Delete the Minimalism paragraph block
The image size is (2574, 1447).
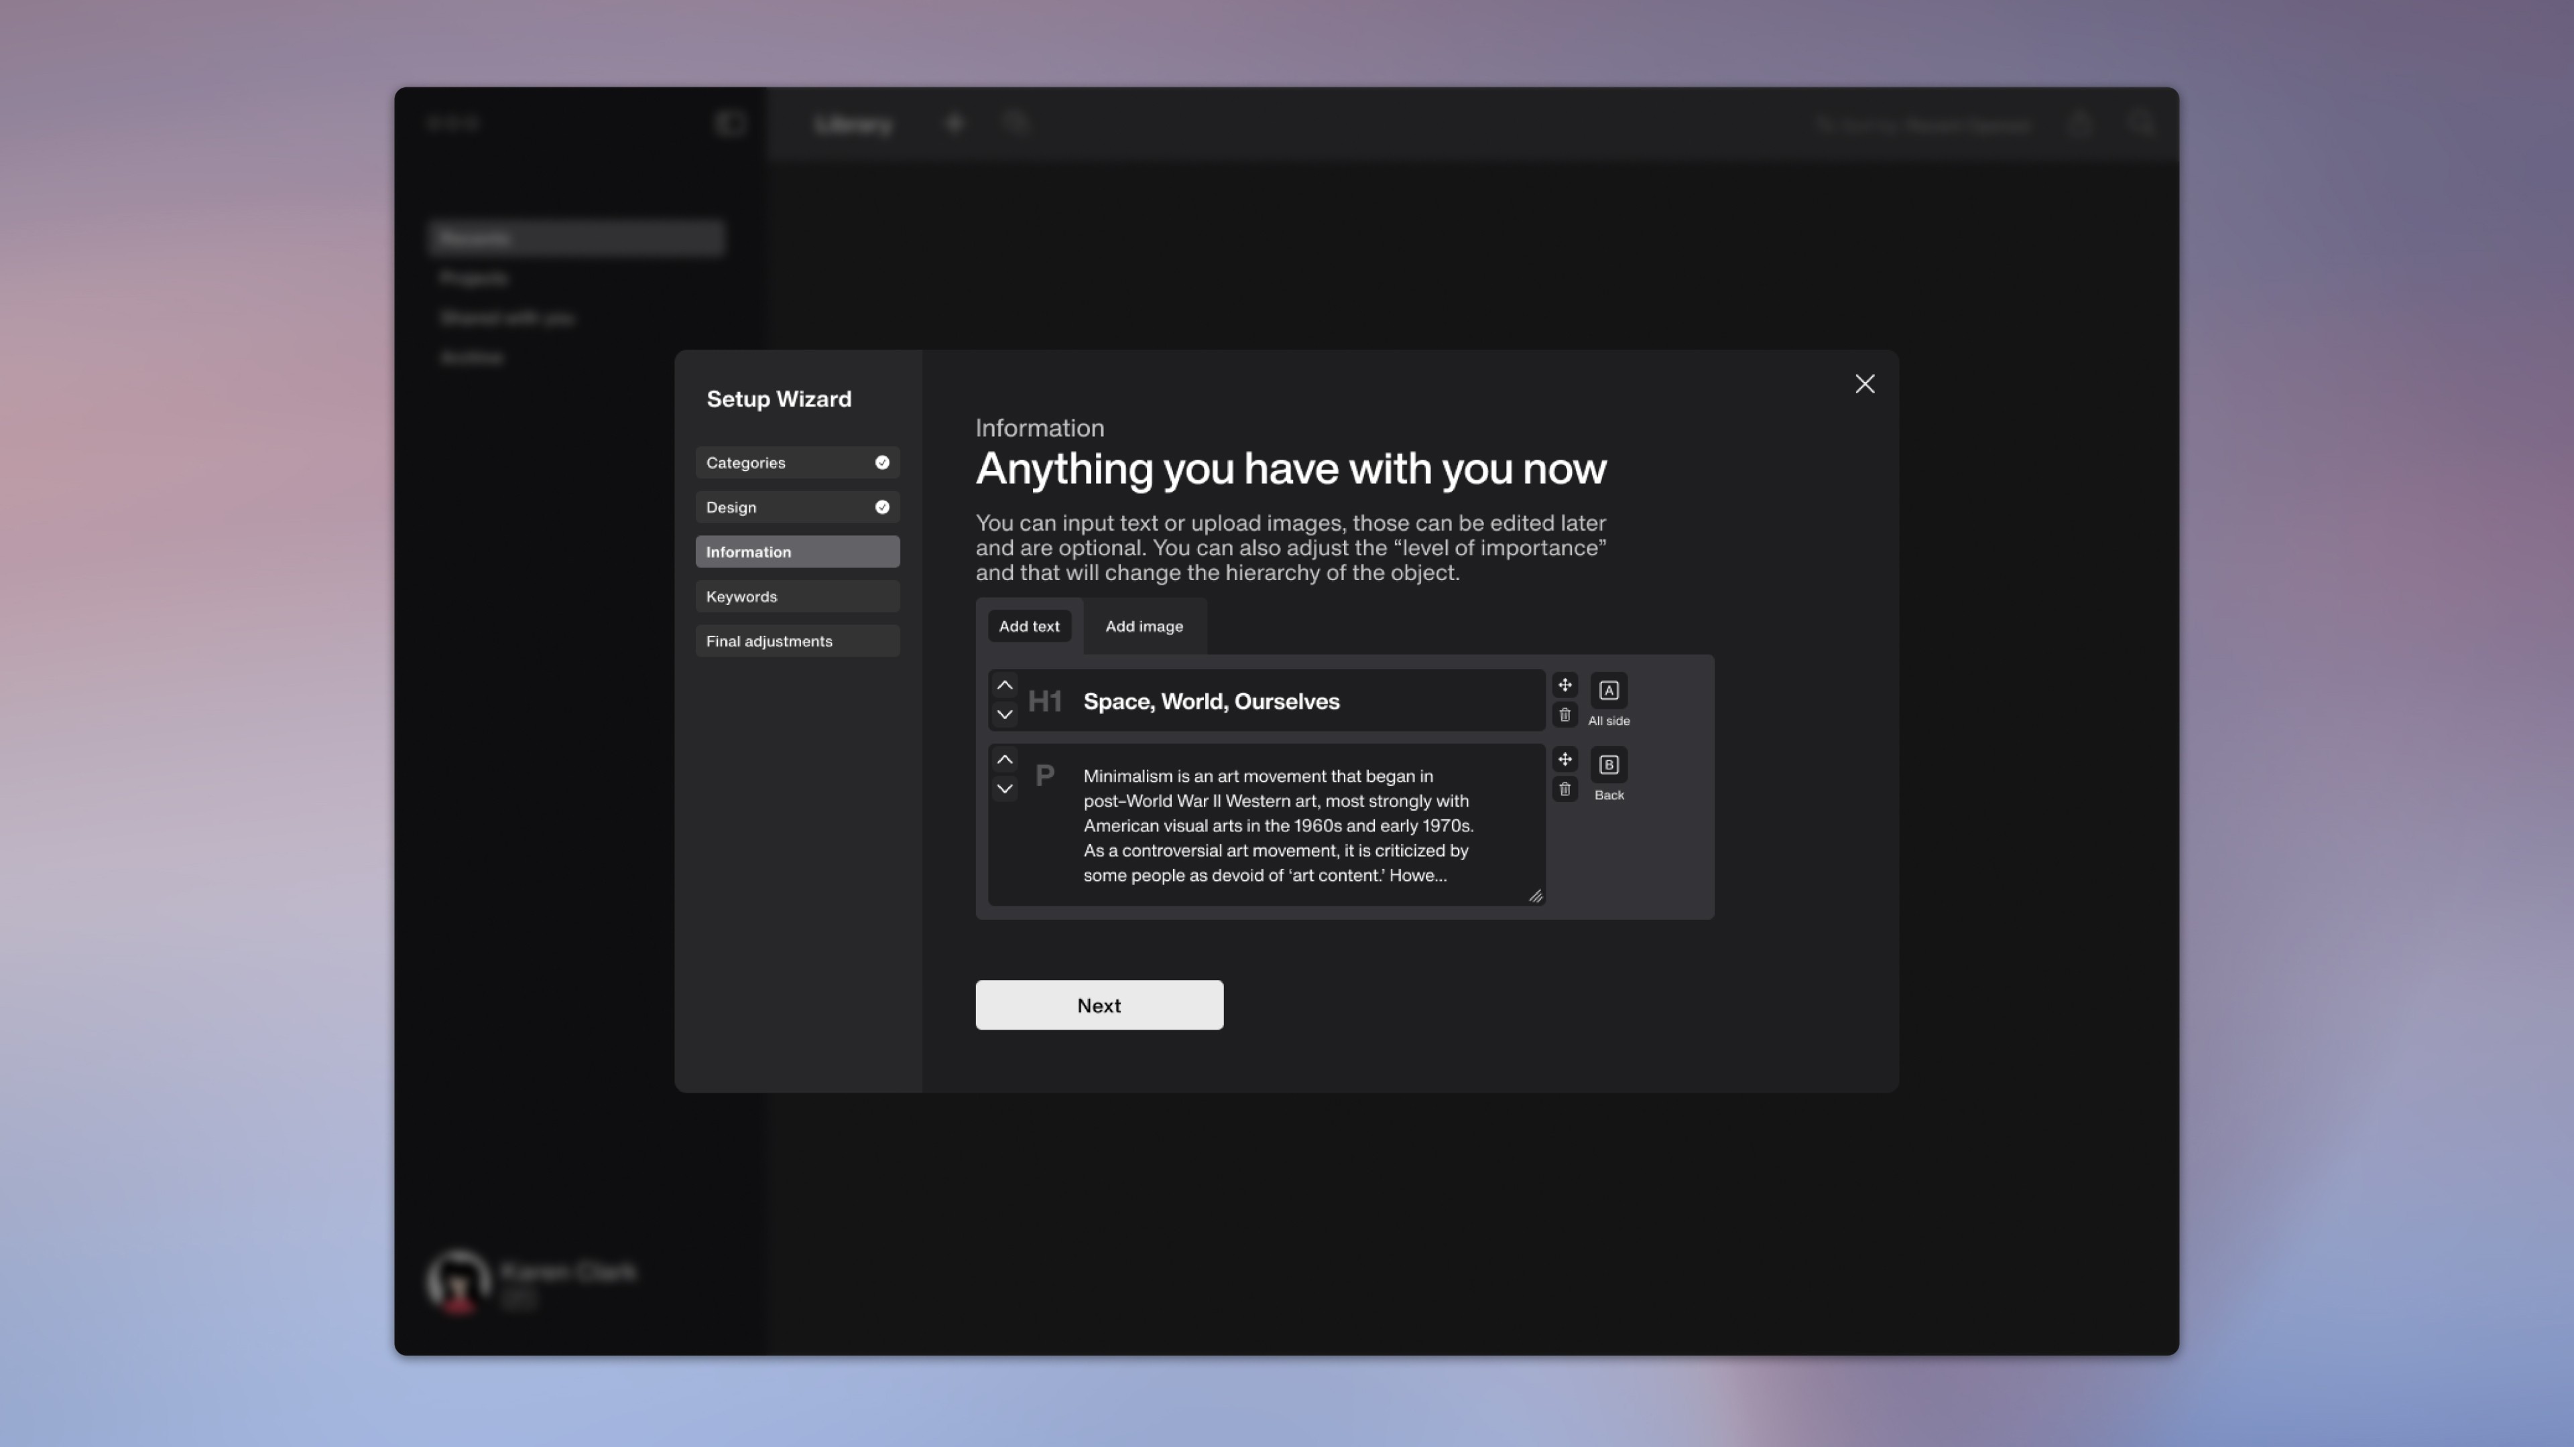coord(1565,789)
